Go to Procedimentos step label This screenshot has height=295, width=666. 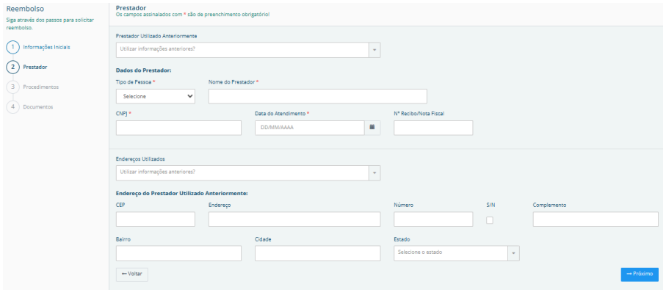point(41,87)
